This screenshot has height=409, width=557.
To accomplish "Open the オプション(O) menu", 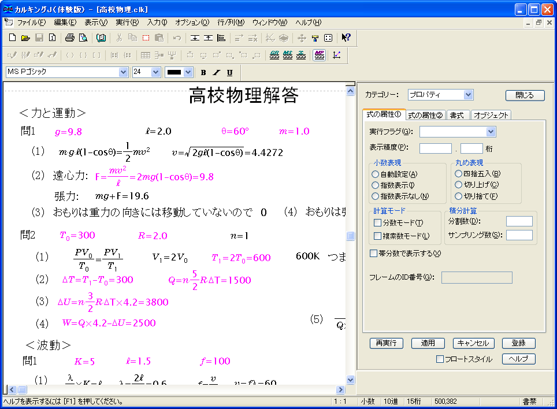I will click(192, 23).
